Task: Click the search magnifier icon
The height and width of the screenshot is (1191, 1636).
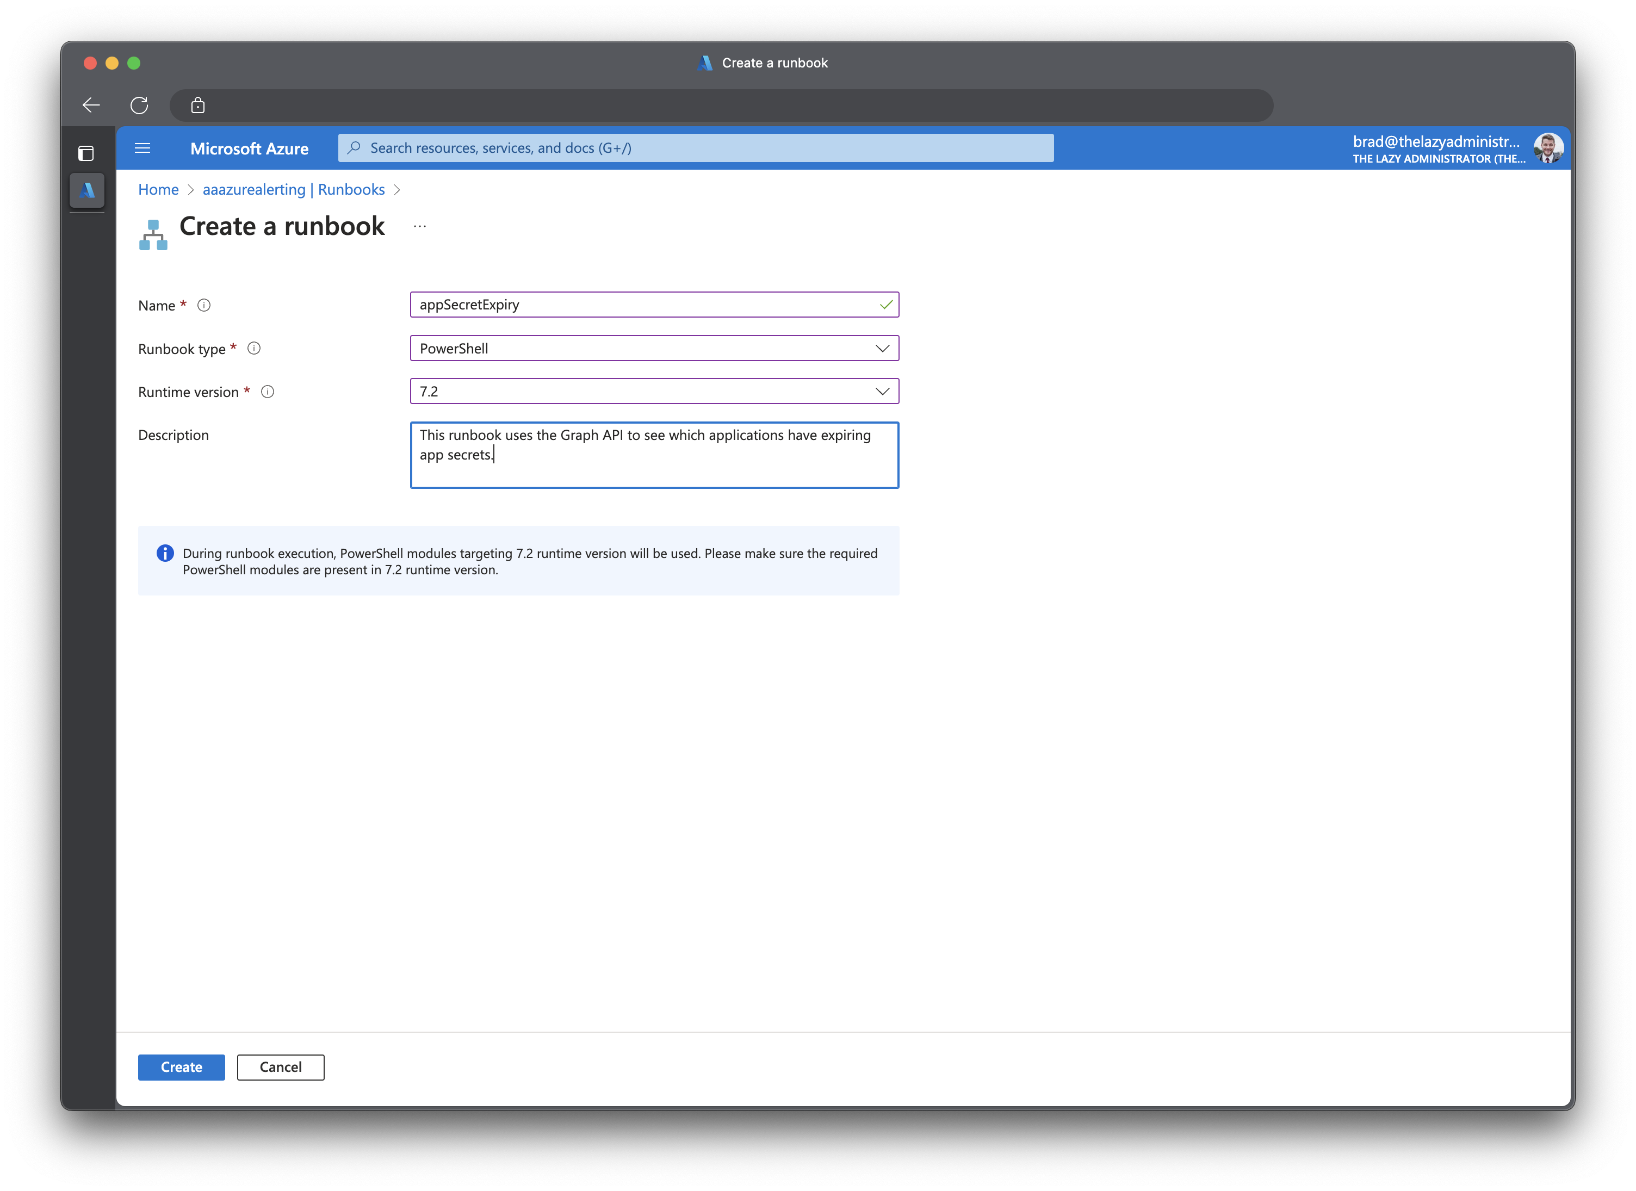Action: [354, 148]
